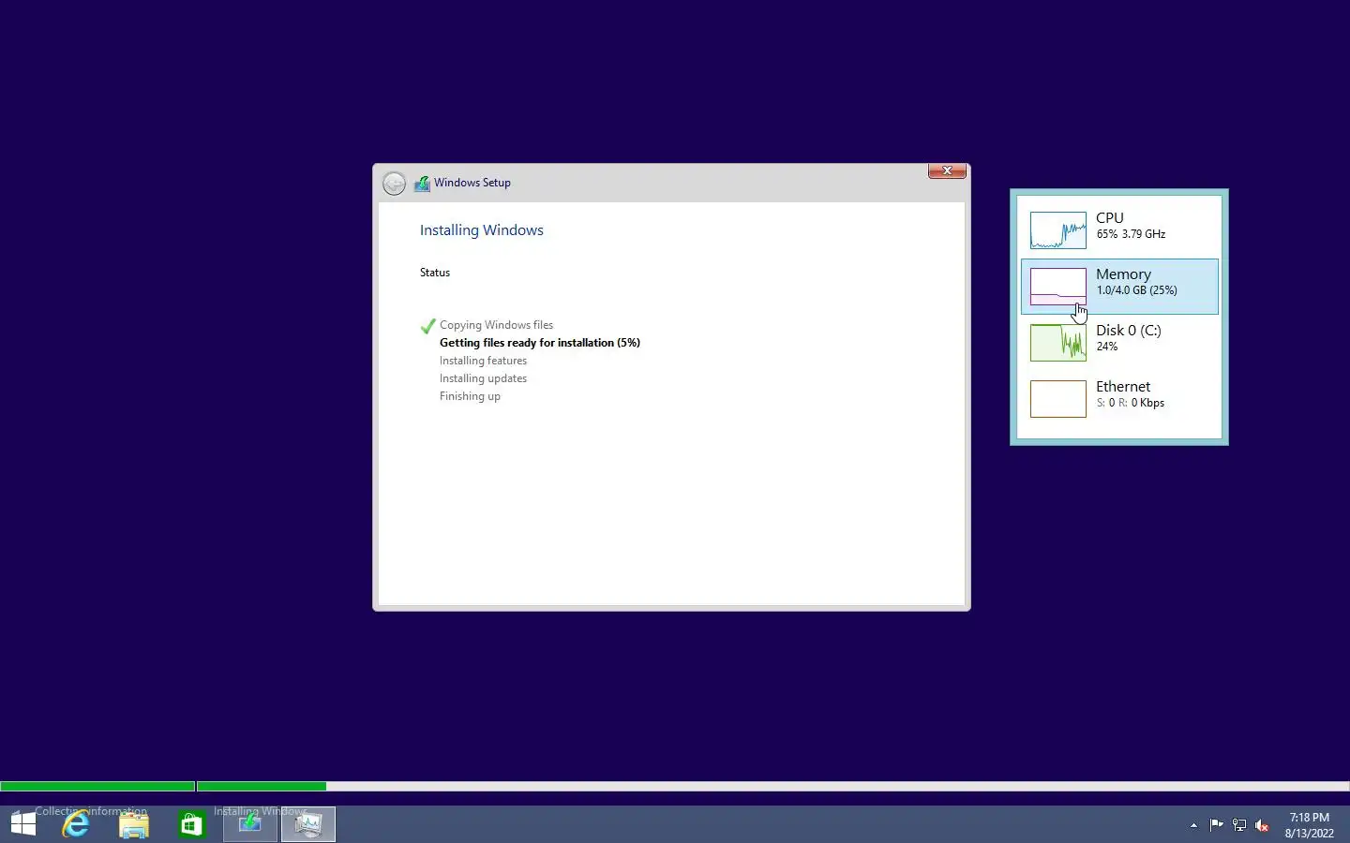1350x843 pixels.
Task: Launch Internet Explorer from taskbar
Action: point(76,824)
